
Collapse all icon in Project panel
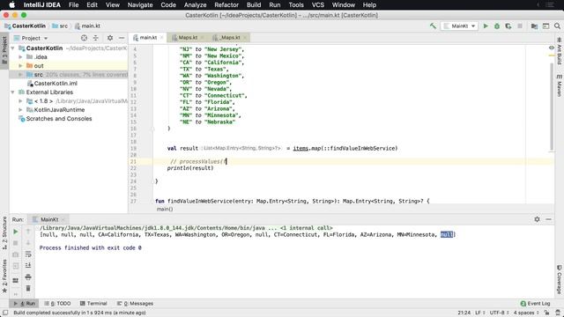click(96, 38)
